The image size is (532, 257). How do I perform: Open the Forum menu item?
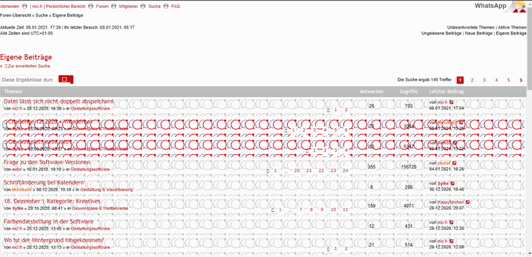pos(102,7)
